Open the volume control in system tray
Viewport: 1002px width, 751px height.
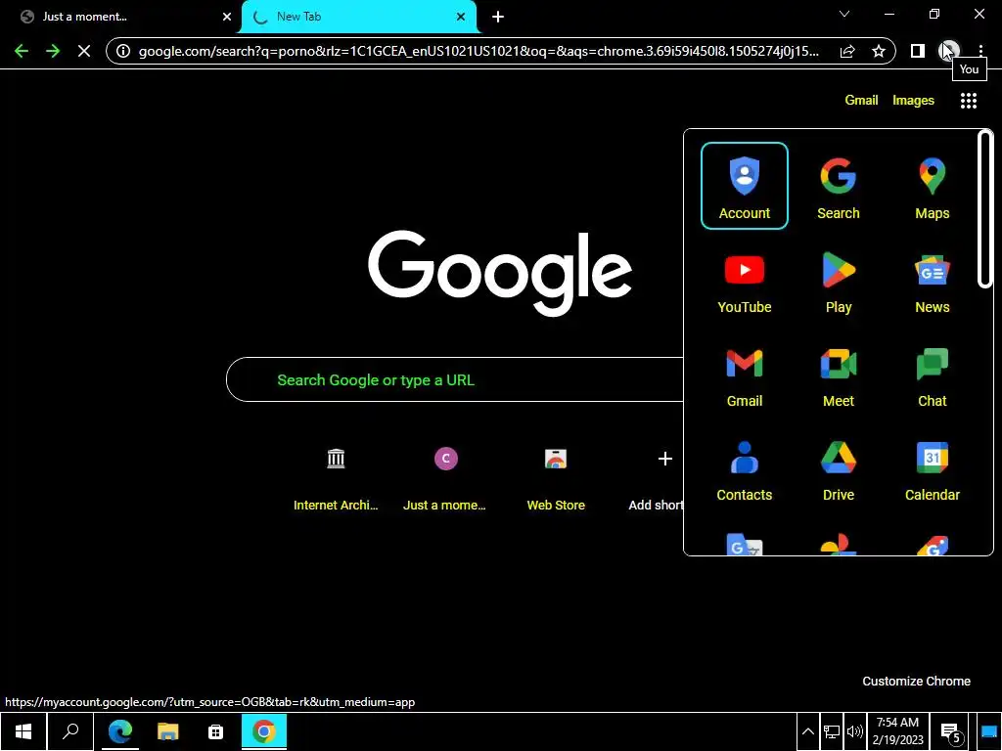click(854, 731)
